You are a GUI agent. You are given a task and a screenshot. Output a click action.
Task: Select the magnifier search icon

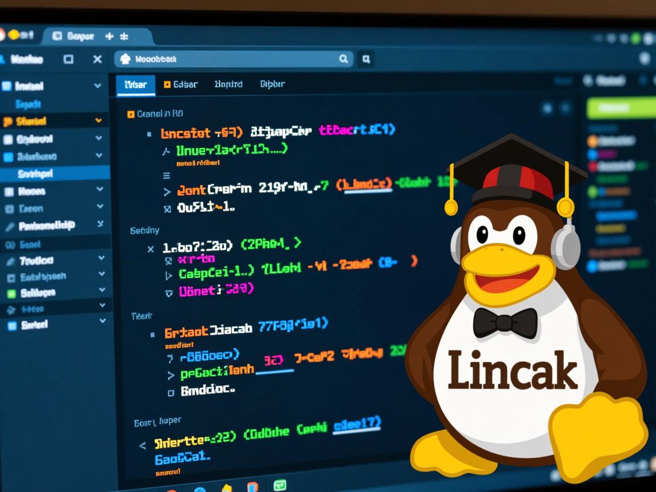click(344, 59)
